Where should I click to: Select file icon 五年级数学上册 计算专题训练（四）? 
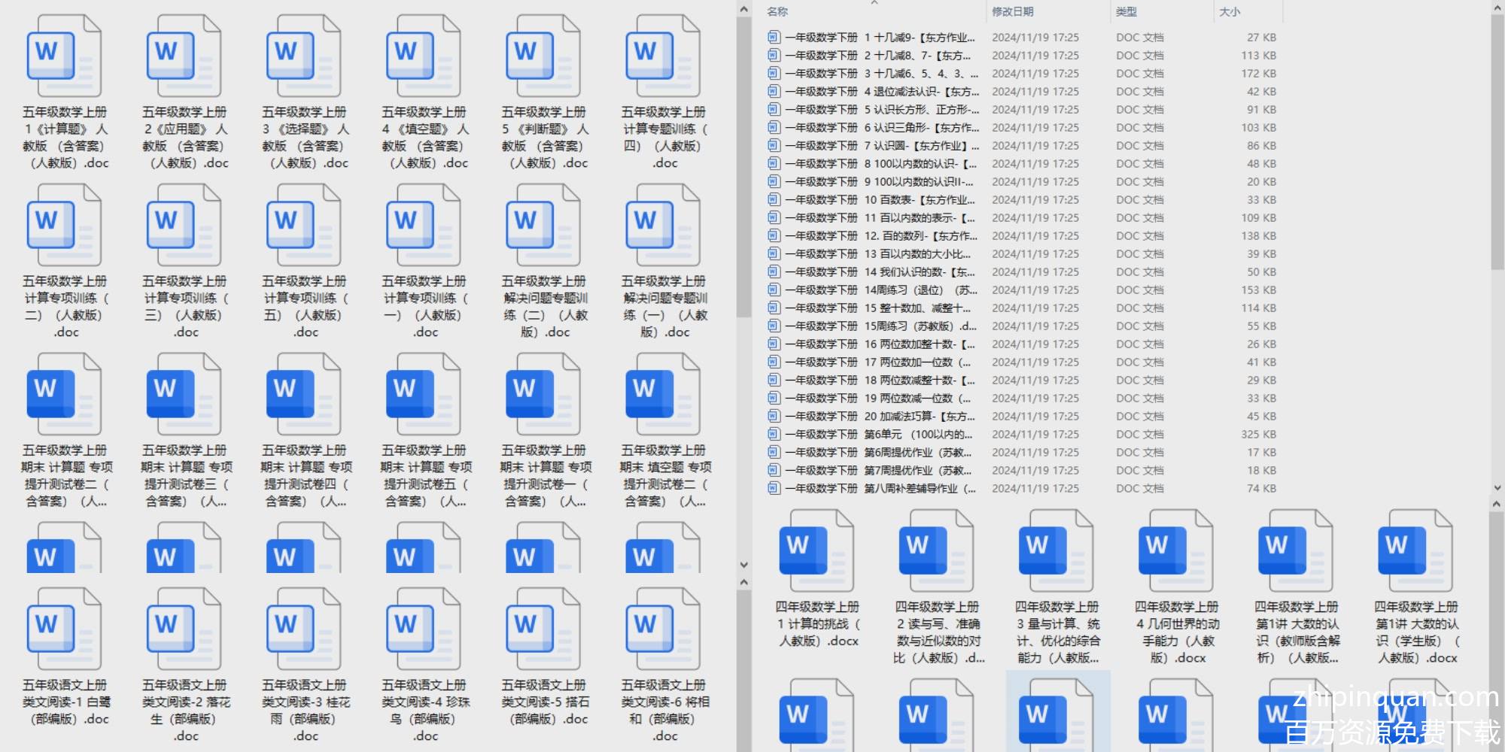click(662, 56)
